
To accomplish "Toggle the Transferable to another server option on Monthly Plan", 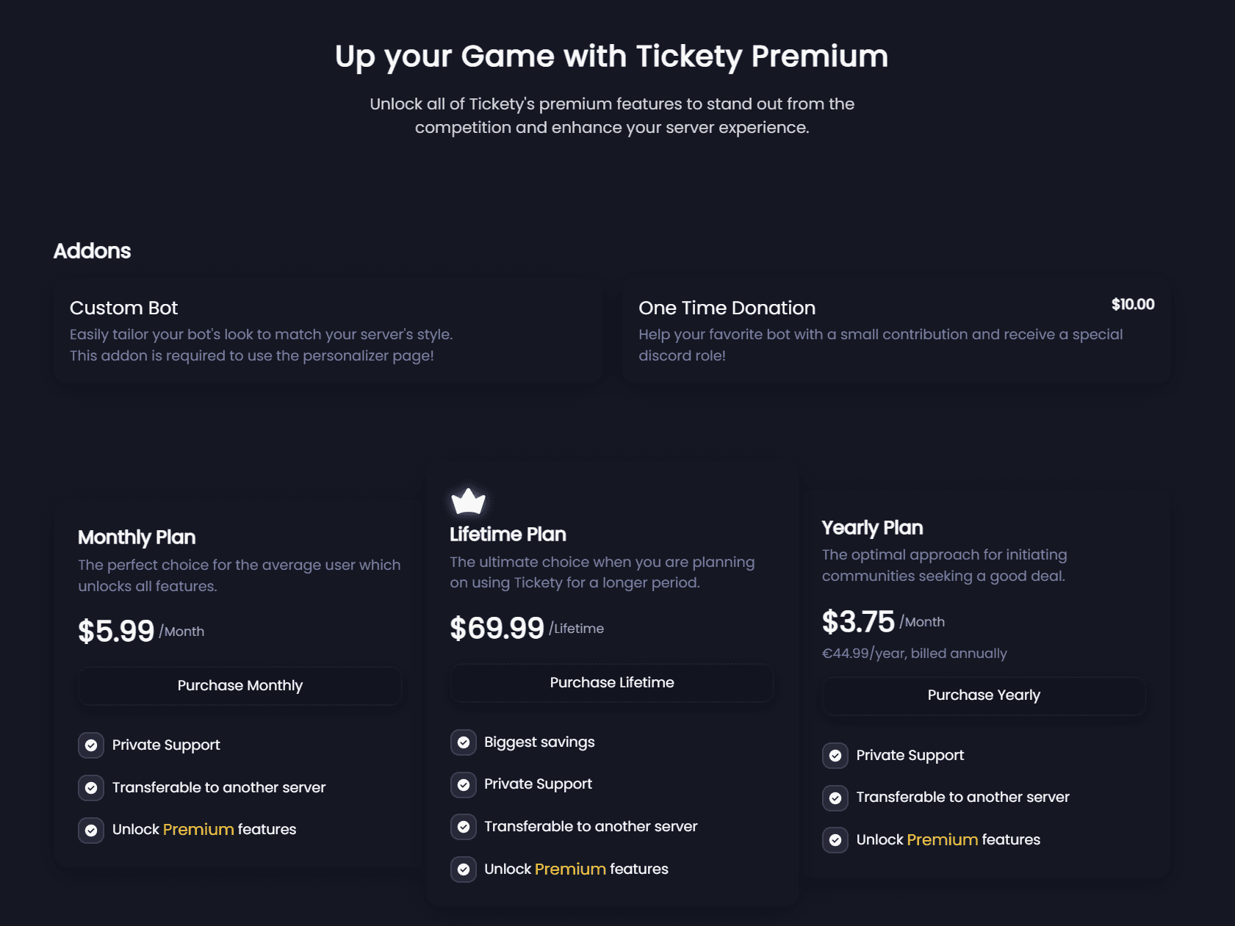I will click(90, 787).
